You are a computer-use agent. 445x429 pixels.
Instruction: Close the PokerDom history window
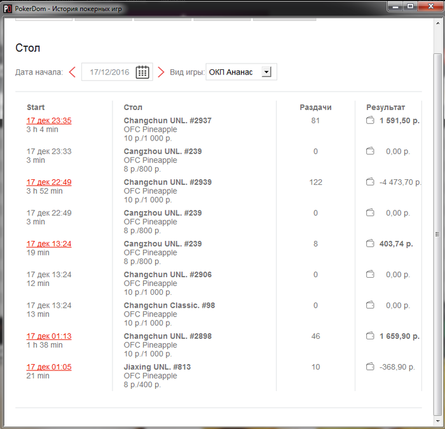point(431,6)
